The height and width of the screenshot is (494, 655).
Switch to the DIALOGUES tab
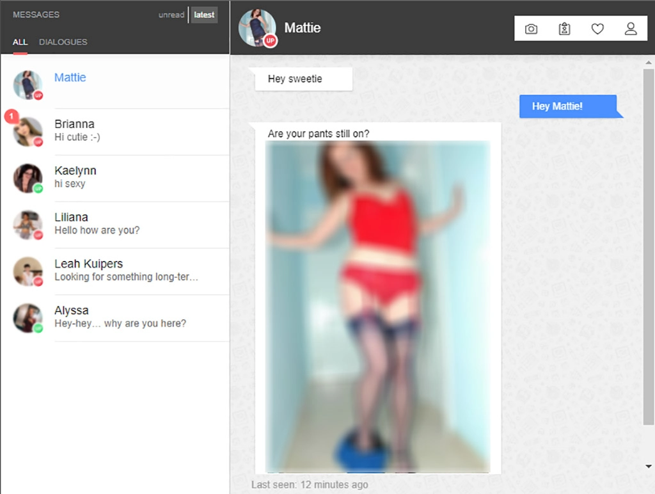pos(63,42)
